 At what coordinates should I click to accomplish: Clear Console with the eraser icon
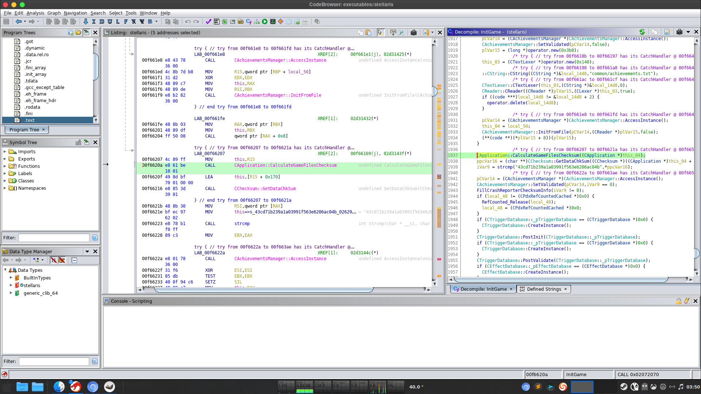(x=687, y=301)
